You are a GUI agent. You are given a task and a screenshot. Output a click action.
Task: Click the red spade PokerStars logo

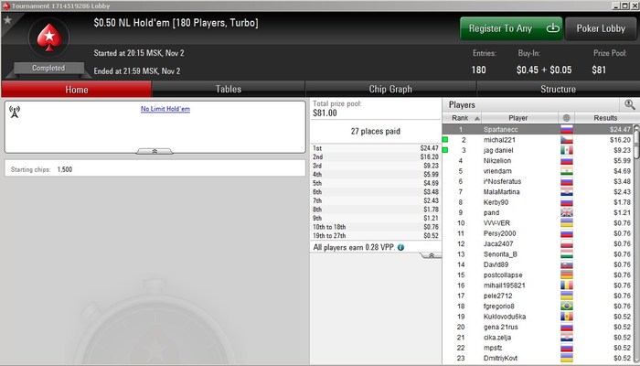point(49,38)
